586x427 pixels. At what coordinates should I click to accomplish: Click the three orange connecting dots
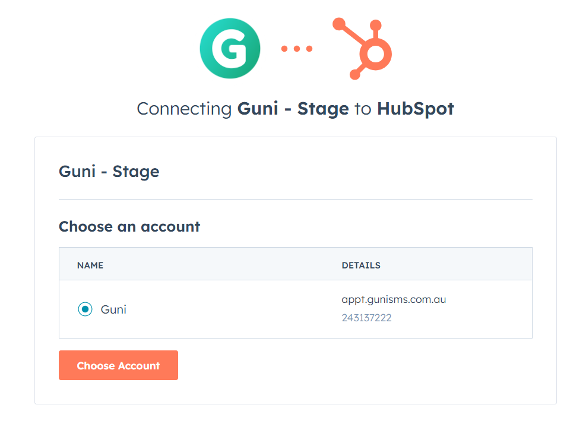tap(297, 49)
